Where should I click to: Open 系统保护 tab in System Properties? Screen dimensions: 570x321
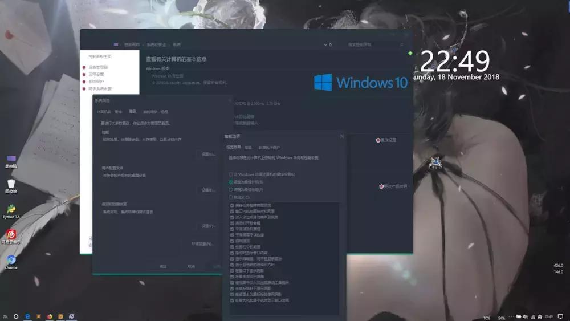(x=150, y=112)
